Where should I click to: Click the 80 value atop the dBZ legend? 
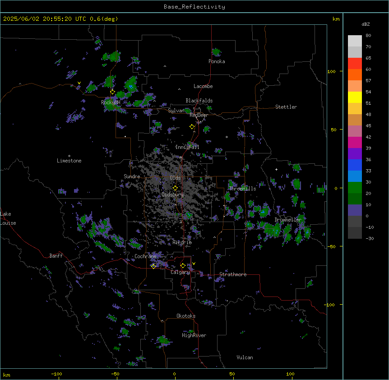(x=368, y=35)
